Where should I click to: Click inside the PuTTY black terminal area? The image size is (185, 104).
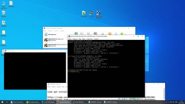35,71
